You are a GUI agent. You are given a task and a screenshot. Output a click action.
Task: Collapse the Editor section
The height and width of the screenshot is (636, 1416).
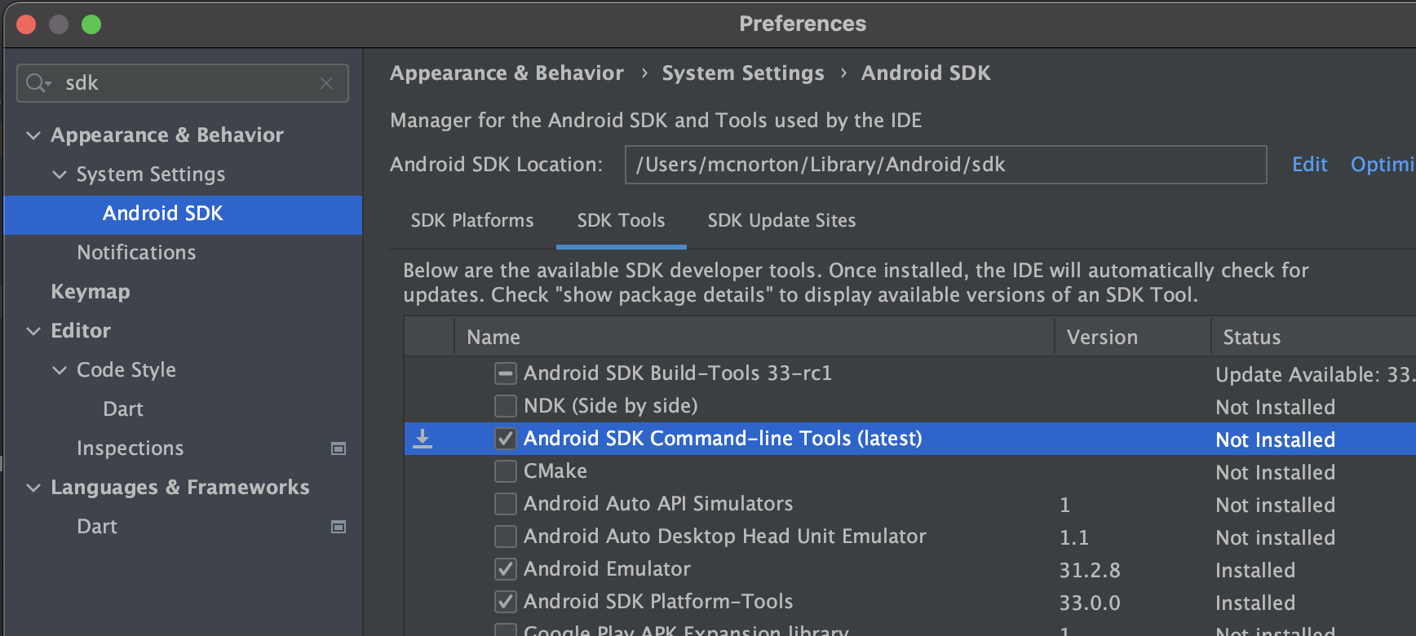[x=33, y=331]
